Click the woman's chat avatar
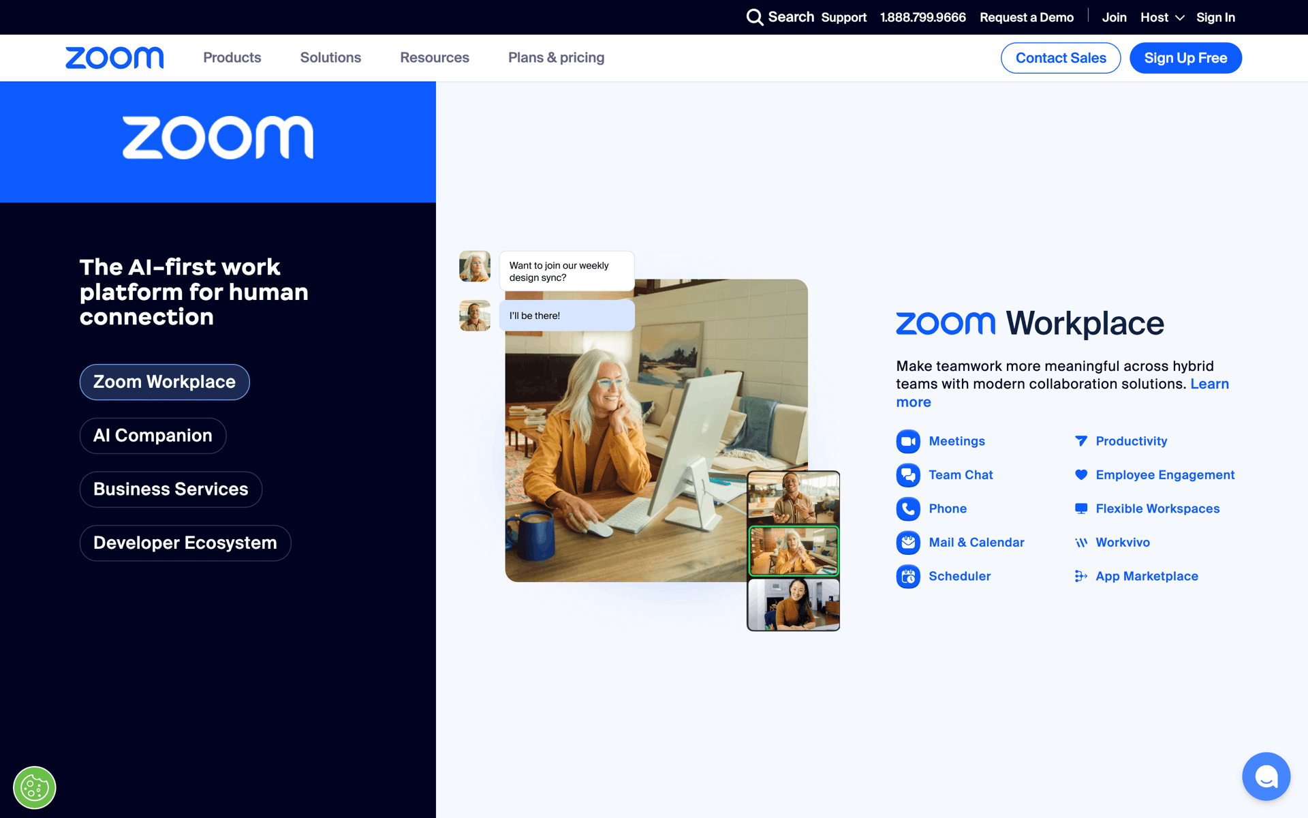 (x=475, y=266)
